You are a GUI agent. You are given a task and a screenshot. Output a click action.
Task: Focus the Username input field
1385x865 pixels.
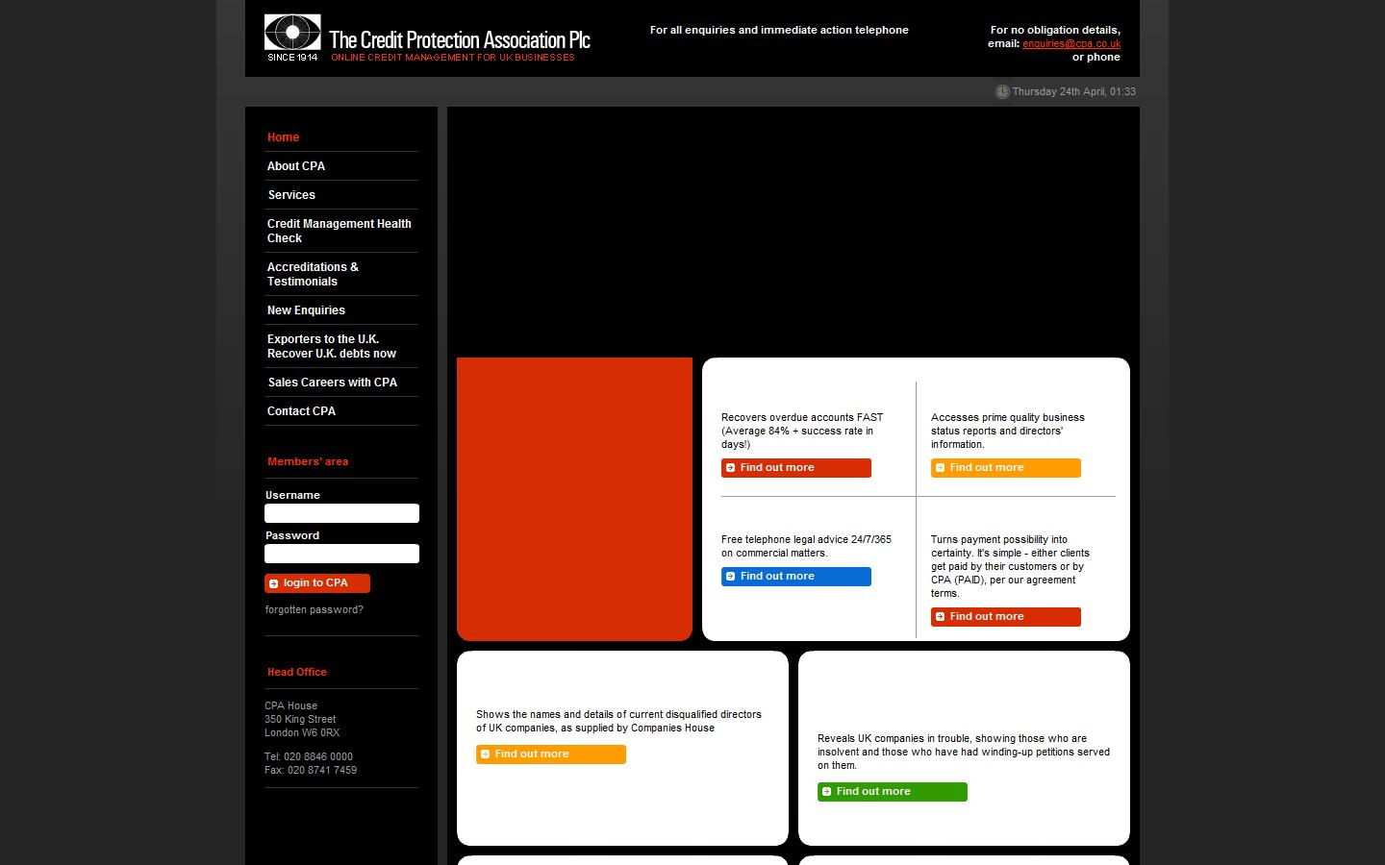pyautogui.click(x=341, y=513)
